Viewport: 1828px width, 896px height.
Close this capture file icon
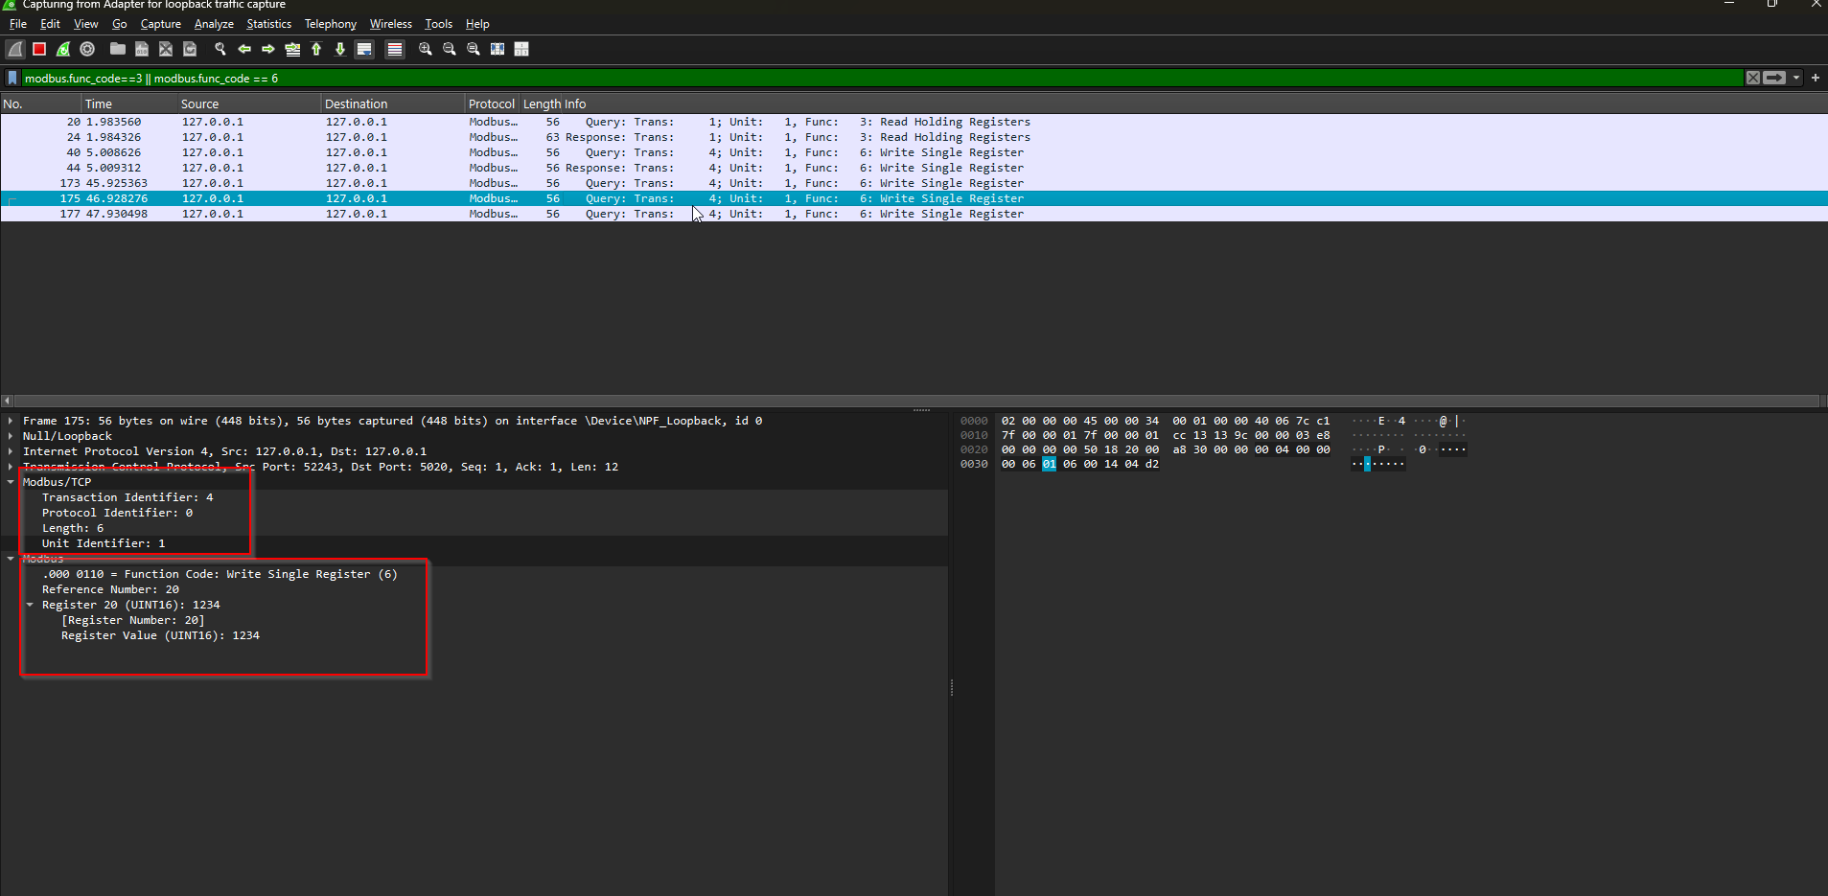click(166, 49)
